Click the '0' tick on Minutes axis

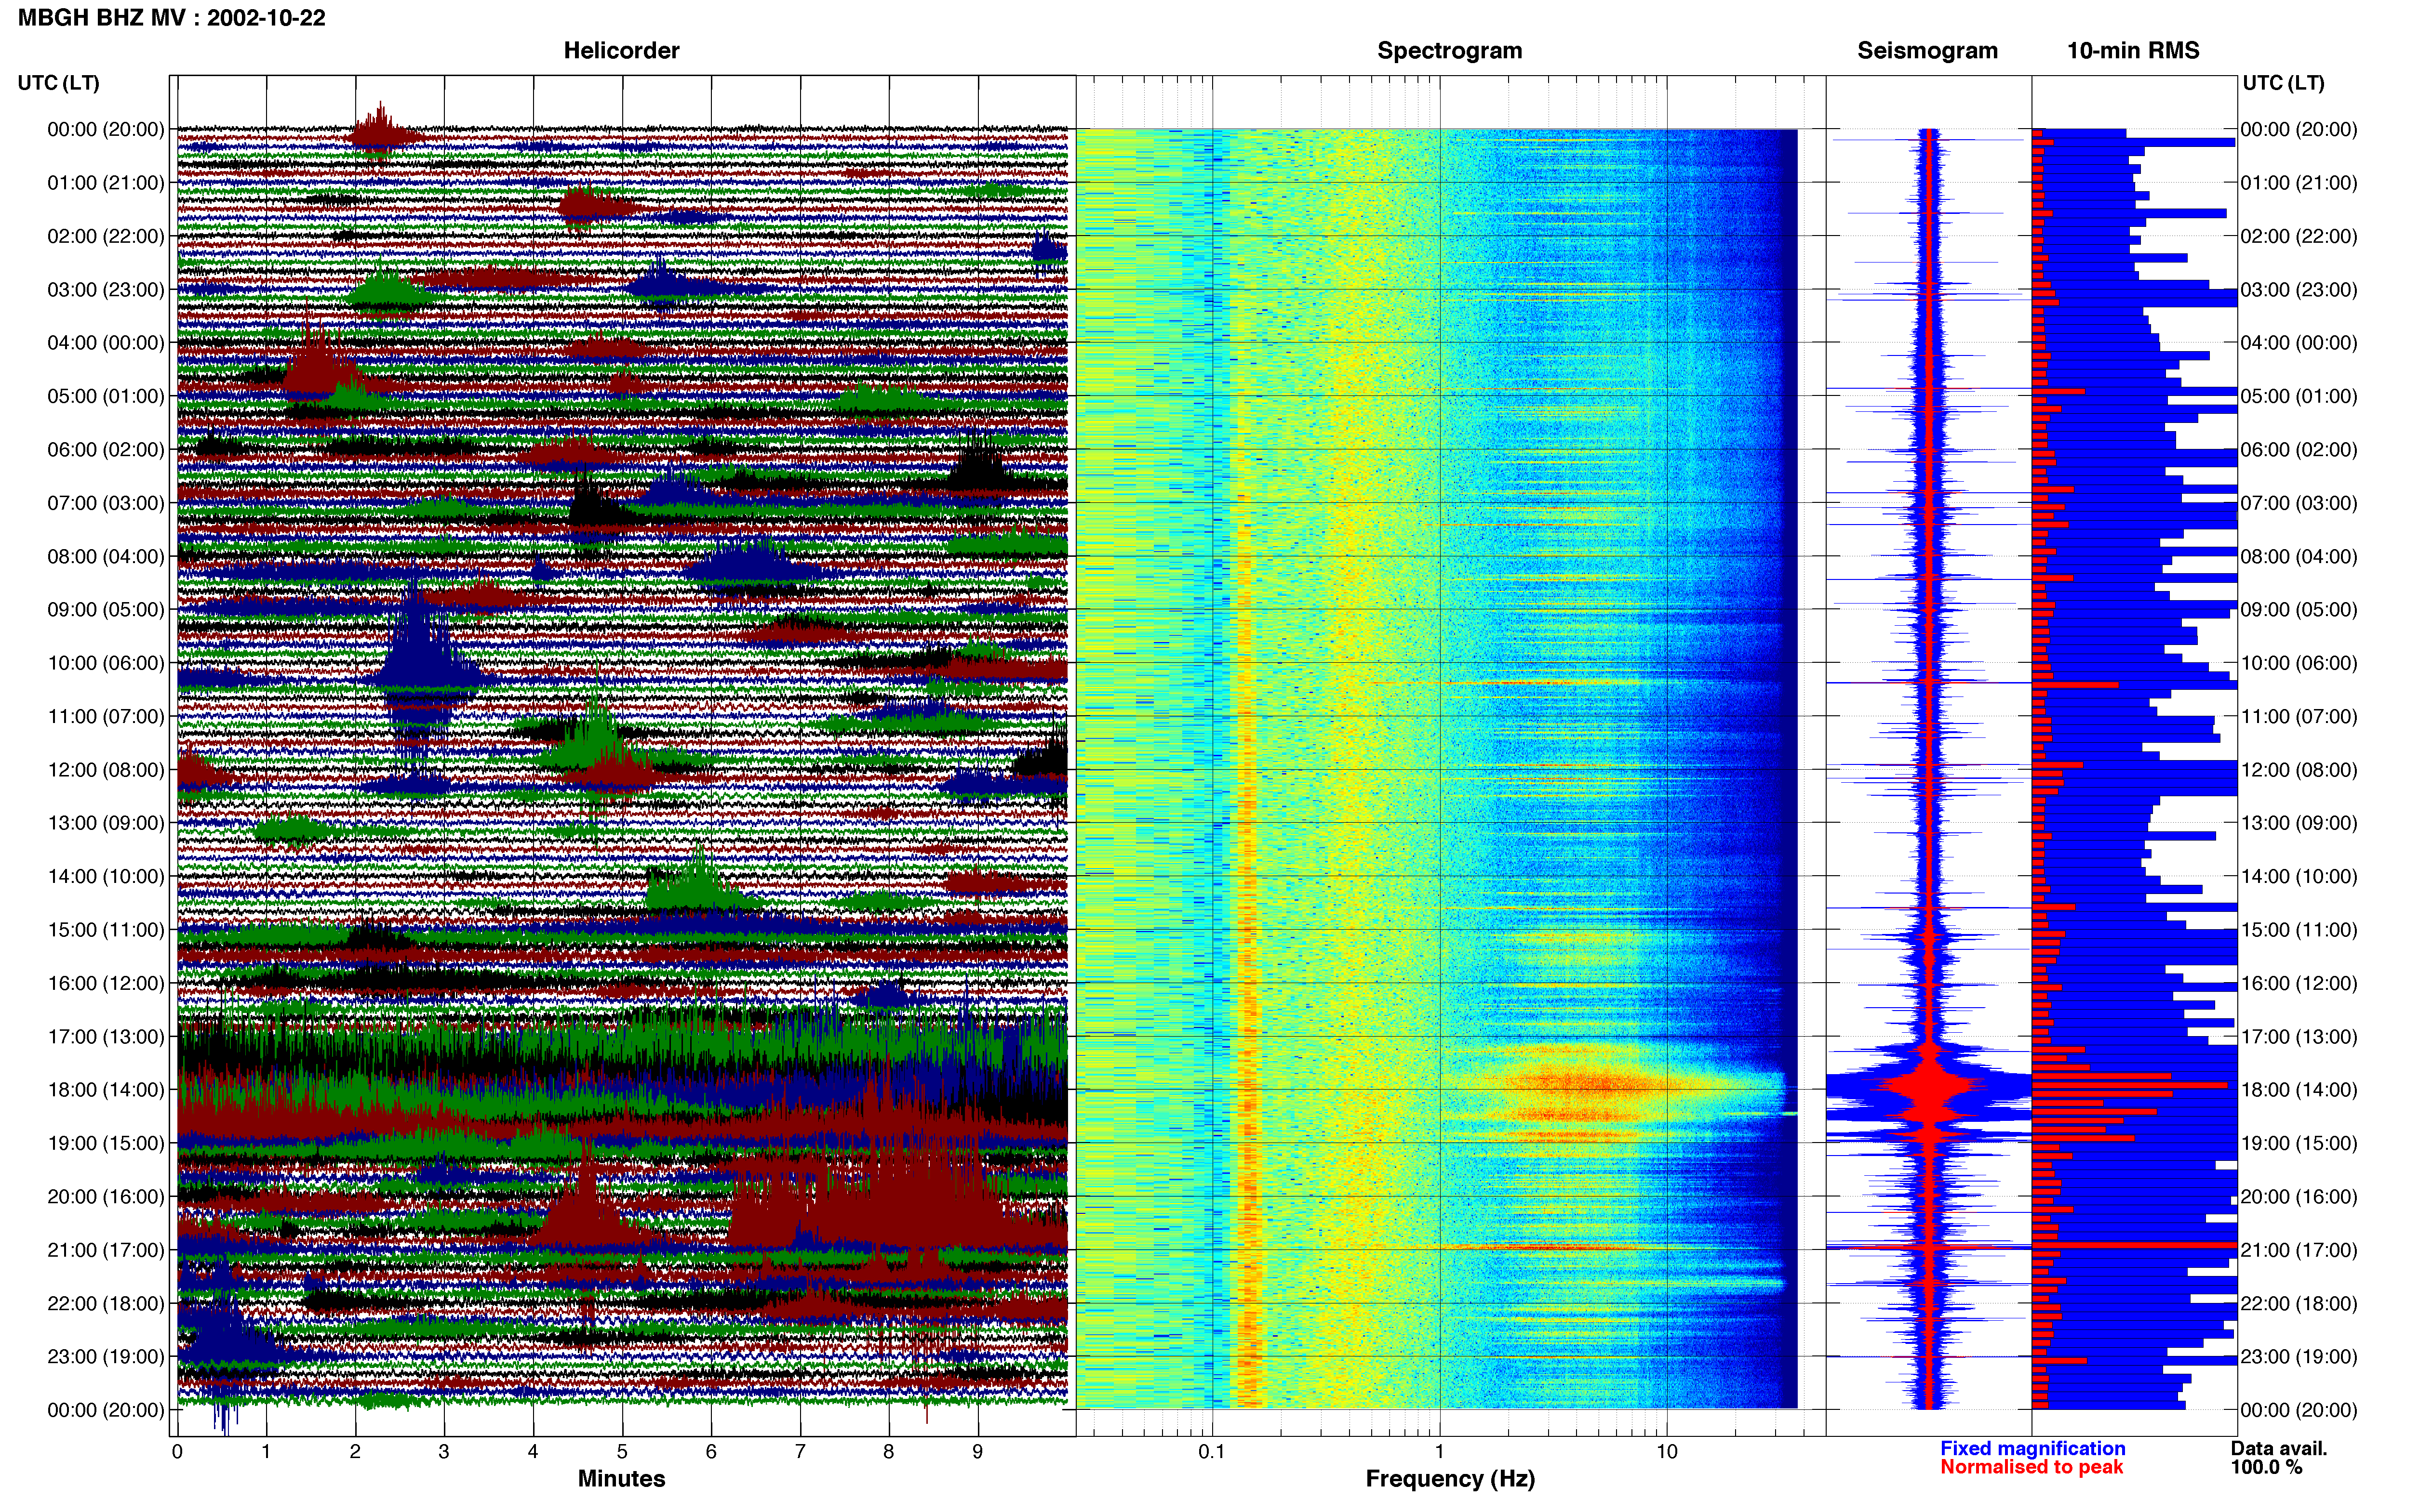[177, 1452]
